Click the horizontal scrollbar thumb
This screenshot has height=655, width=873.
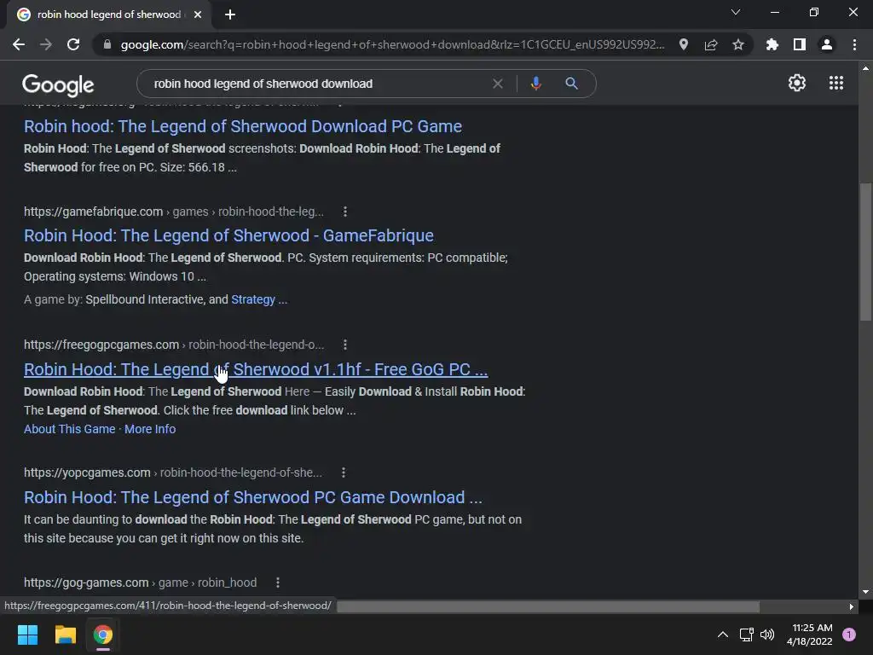548,606
